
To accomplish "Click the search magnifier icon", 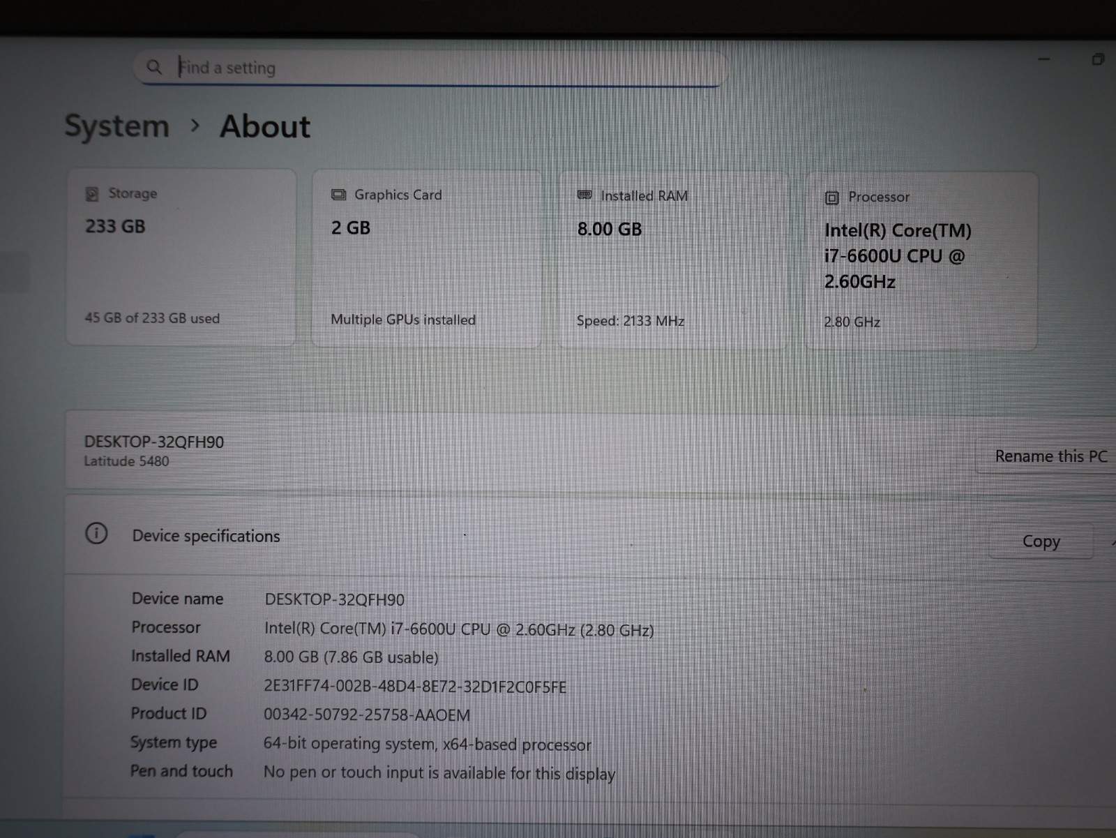I will (x=154, y=67).
